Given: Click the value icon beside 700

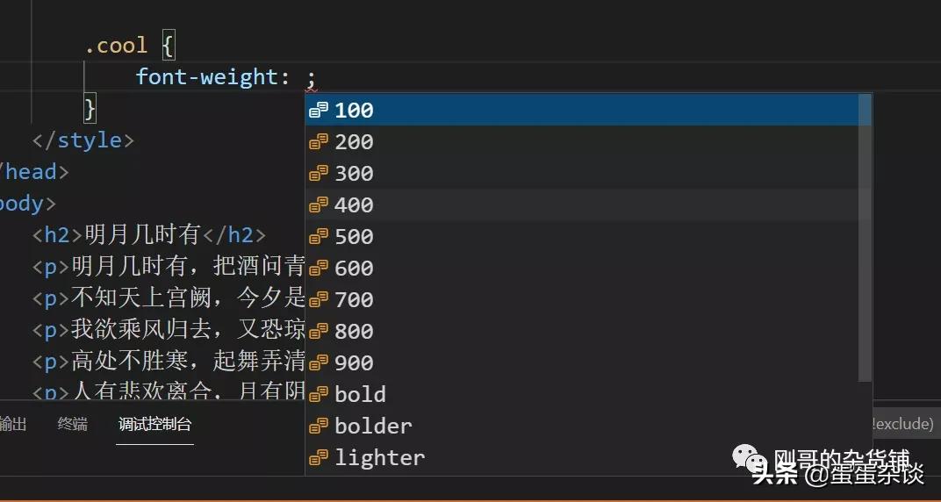Looking at the screenshot, I should (x=319, y=299).
